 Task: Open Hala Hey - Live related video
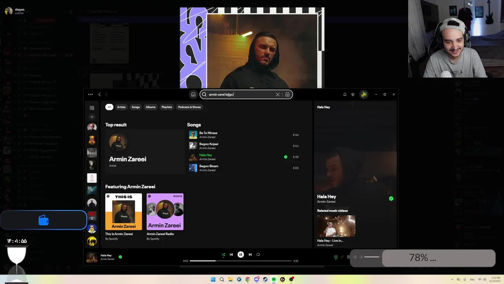[x=336, y=226]
